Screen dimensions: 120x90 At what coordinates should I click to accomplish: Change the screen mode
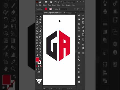point(39,72)
